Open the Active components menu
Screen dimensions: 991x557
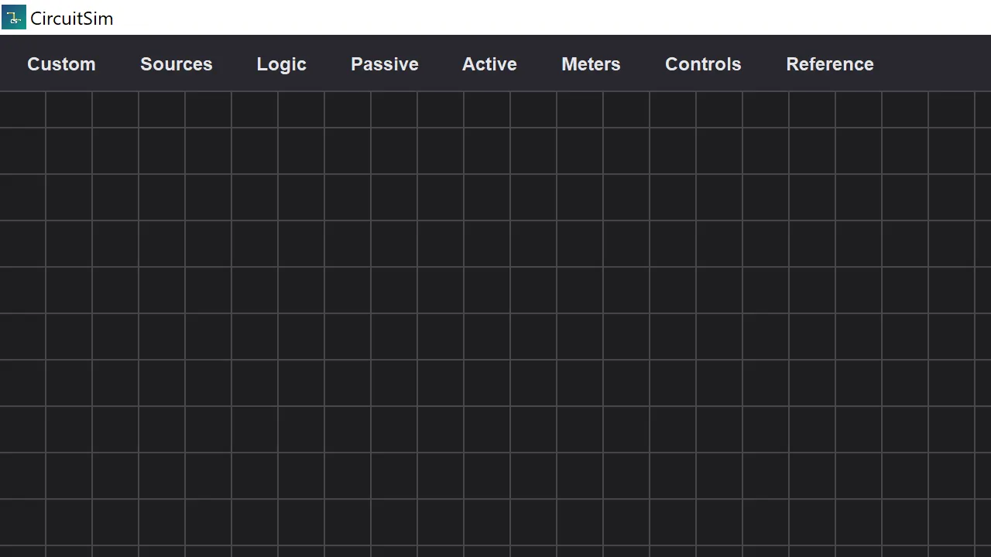[x=489, y=64]
